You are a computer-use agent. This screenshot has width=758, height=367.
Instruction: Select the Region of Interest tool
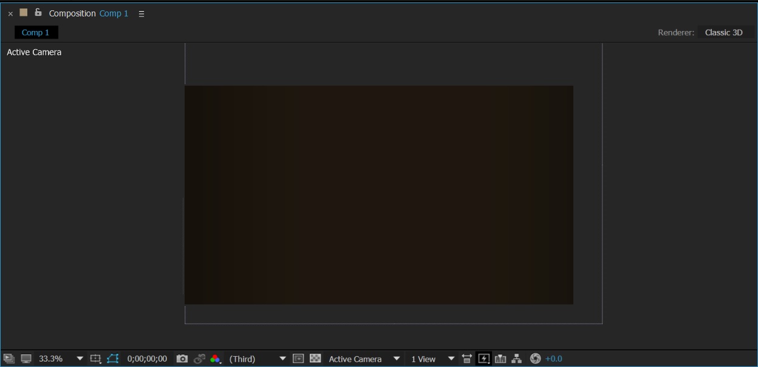pyautogui.click(x=298, y=358)
